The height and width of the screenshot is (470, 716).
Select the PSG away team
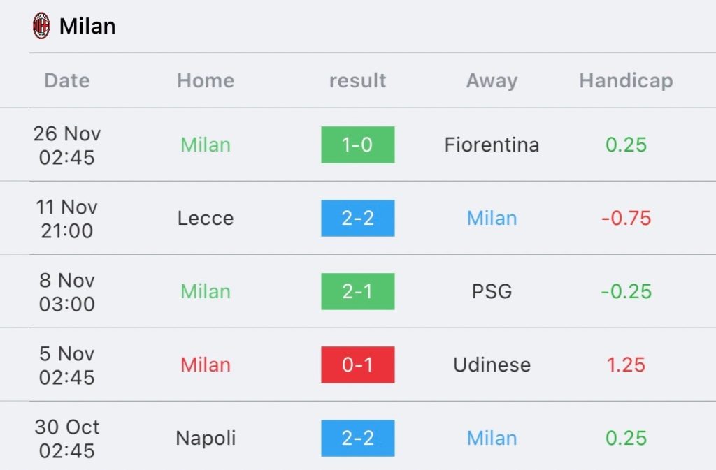[492, 292]
